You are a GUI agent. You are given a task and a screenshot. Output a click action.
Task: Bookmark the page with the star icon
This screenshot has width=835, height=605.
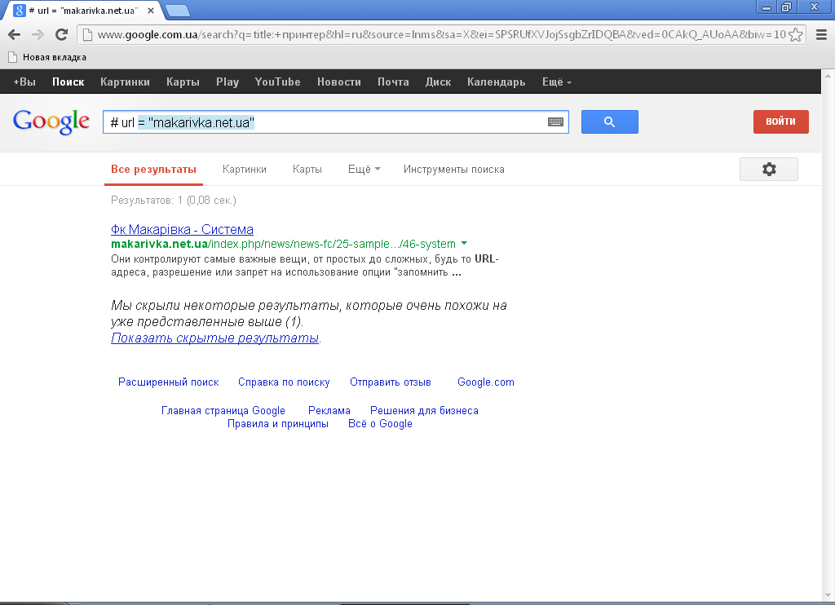tap(796, 34)
